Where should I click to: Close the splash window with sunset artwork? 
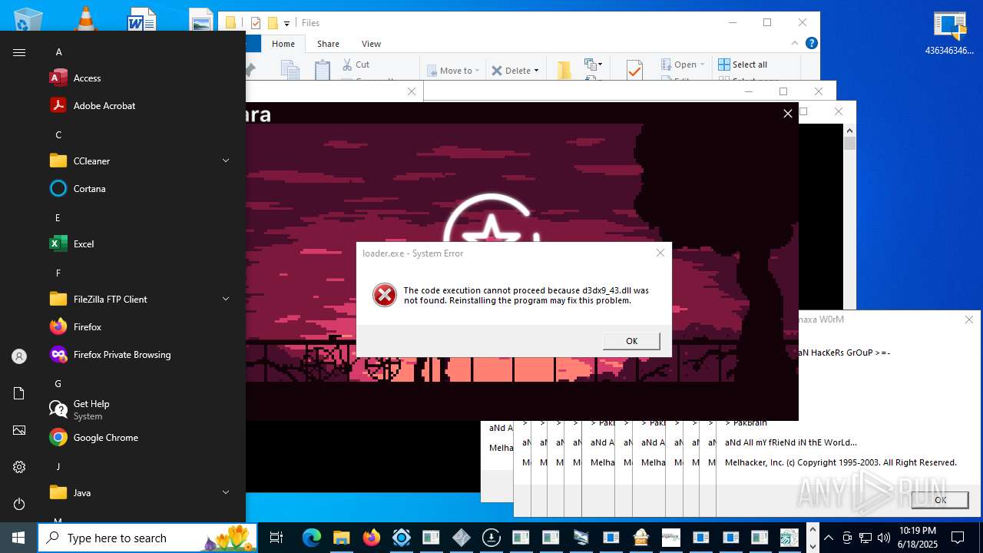tap(787, 114)
